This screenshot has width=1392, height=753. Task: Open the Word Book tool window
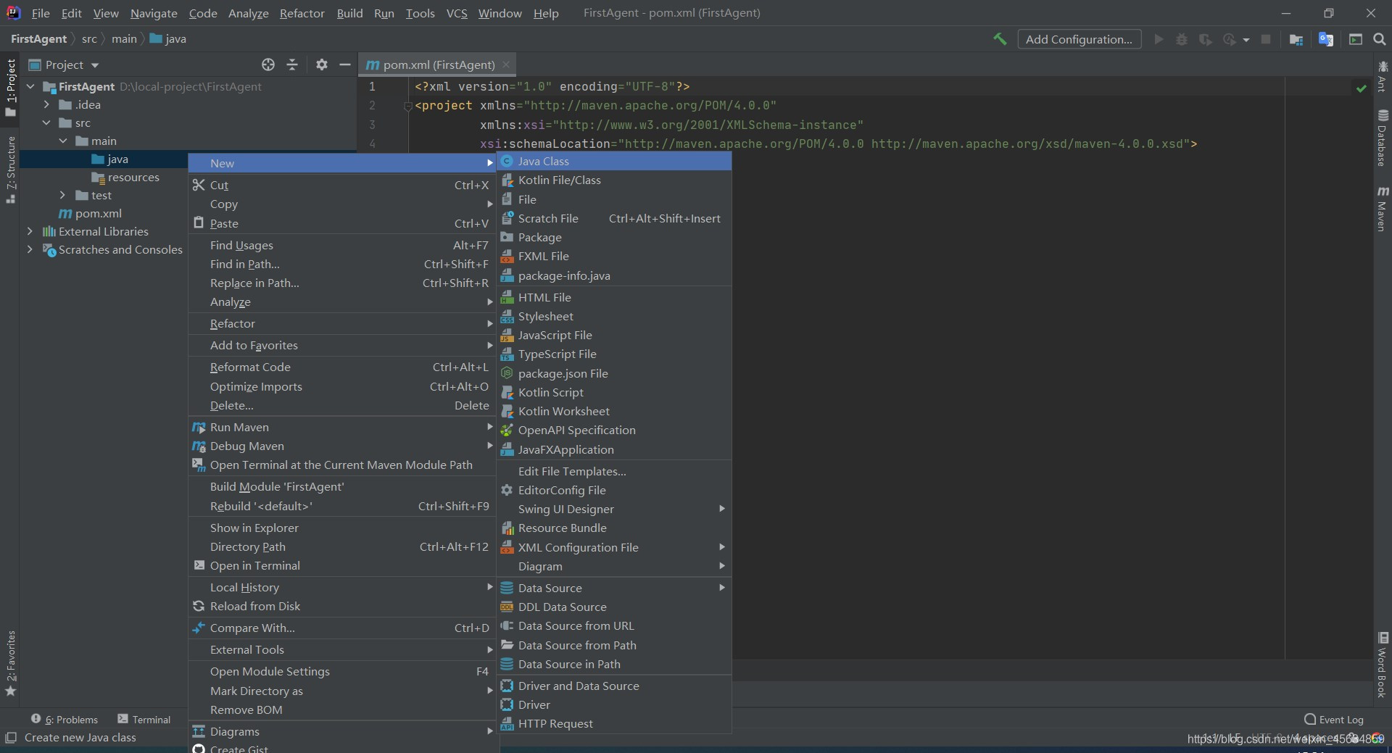(x=1383, y=665)
